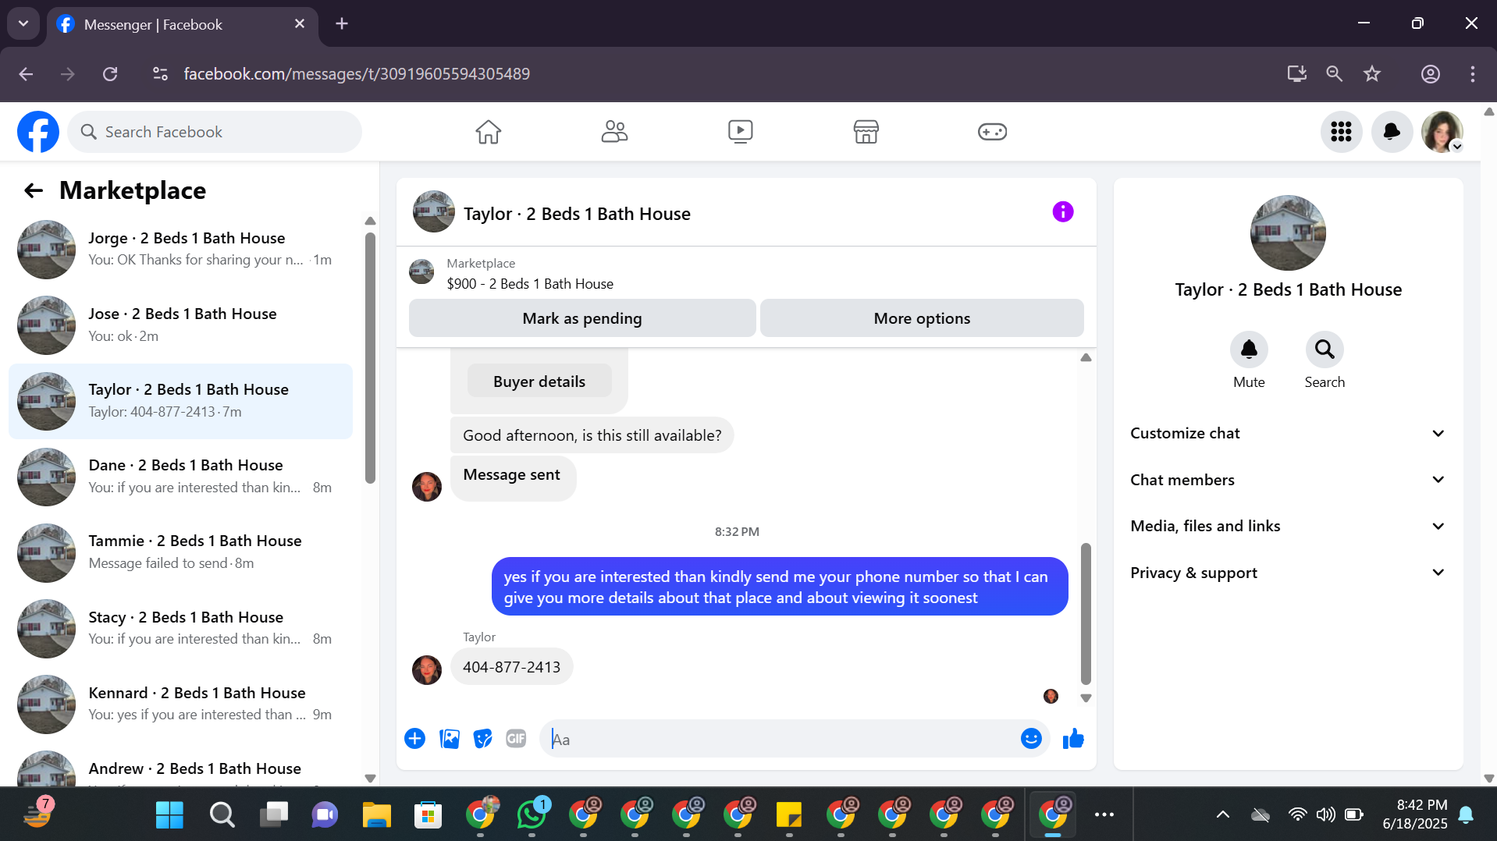Click the conversation list scrollbar
Viewport: 1497px width, 841px height.
(x=370, y=359)
